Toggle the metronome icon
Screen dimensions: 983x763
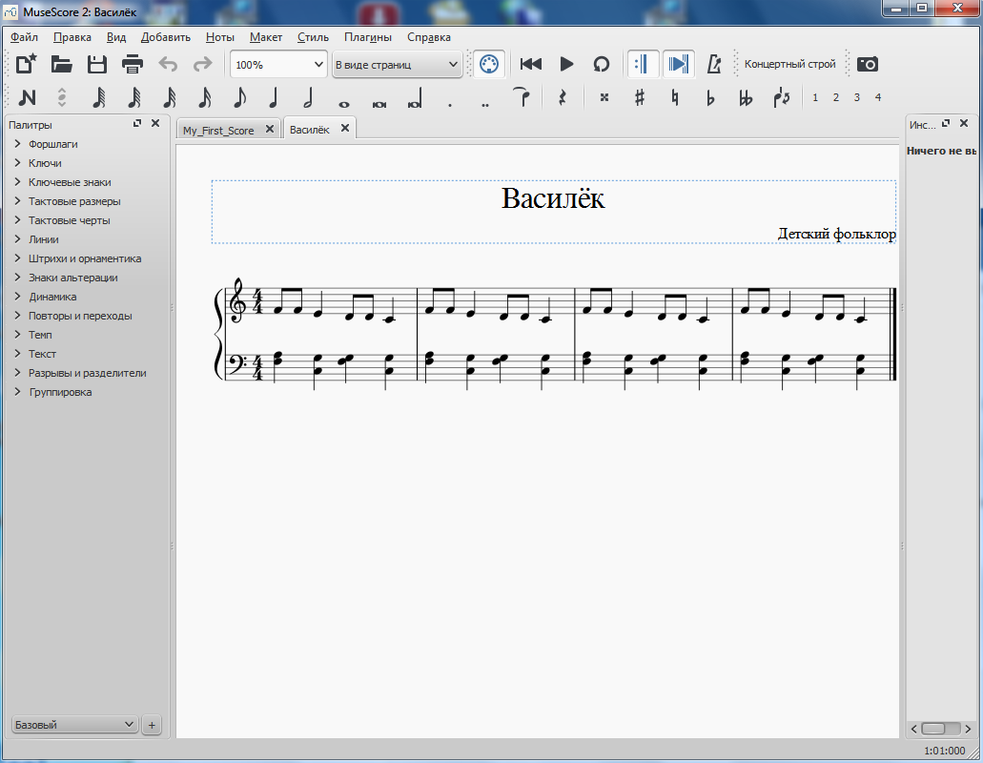click(713, 64)
